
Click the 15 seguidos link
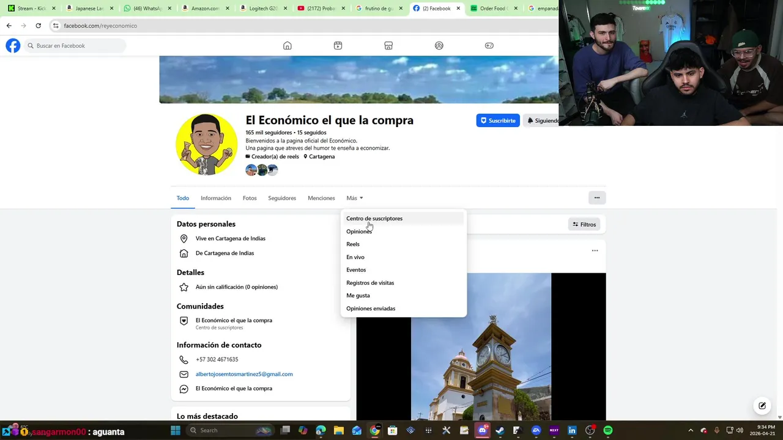tap(312, 133)
